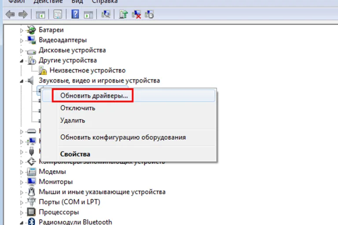Click the Батареи battery icon
Image resolution: width=338 pixels, height=225 pixels.
point(31,30)
